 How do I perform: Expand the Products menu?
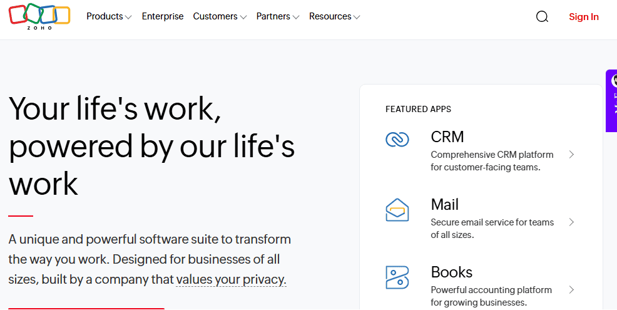109,16
